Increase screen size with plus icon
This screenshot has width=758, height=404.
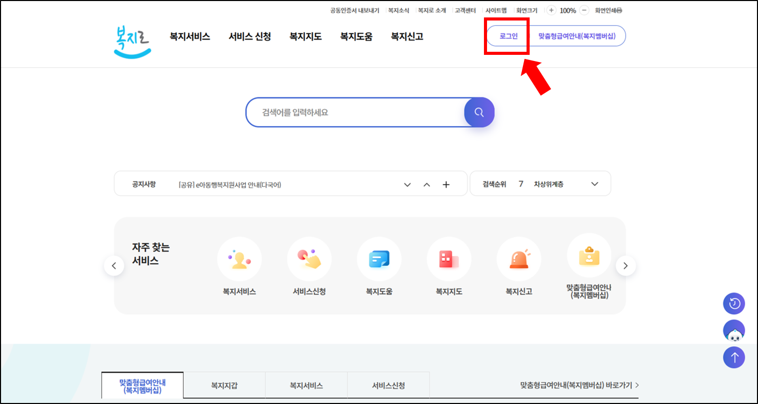click(x=551, y=10)
